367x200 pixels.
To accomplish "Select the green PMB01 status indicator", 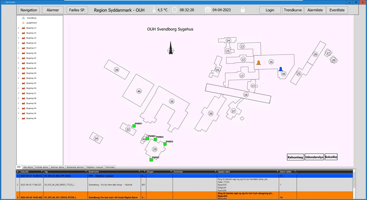I will (134, 126).
